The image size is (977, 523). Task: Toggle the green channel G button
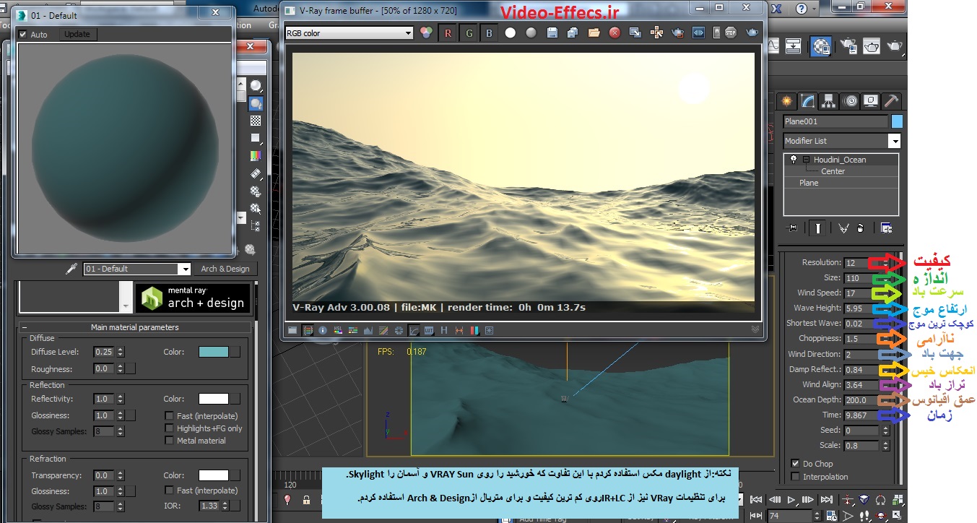469,33
